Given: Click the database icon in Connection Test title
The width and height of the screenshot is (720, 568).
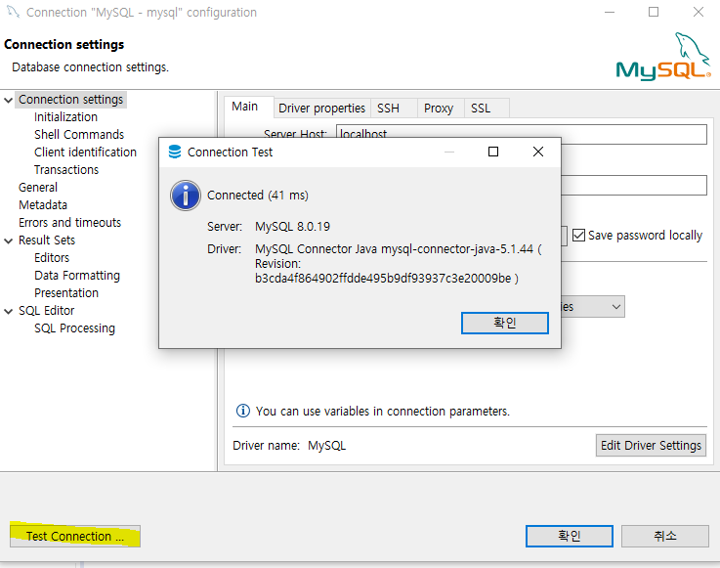Looking at the screenshot, I should pos(175,152).
